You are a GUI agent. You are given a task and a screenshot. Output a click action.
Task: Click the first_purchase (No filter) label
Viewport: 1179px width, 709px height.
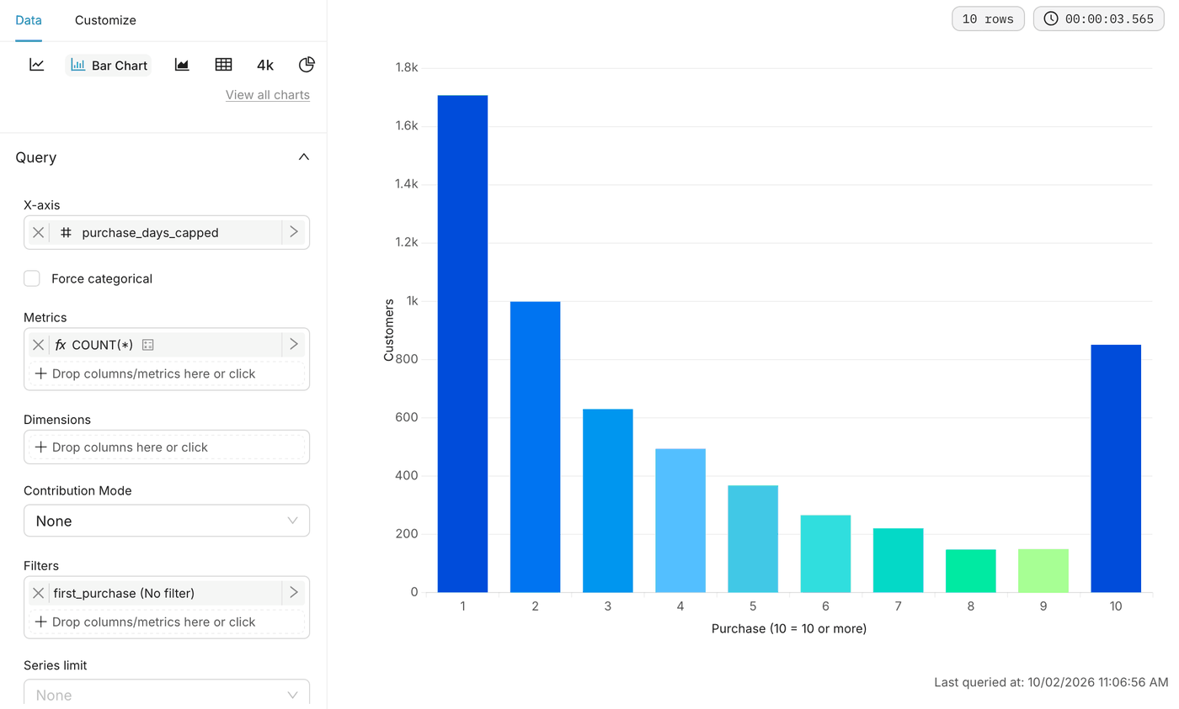124,594
